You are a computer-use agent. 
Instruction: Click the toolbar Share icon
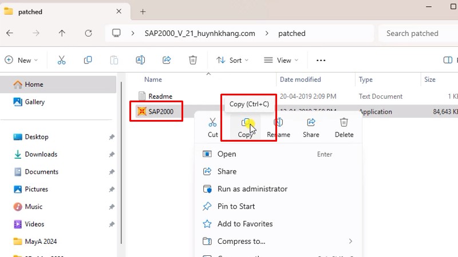click(x=167, y=60)
